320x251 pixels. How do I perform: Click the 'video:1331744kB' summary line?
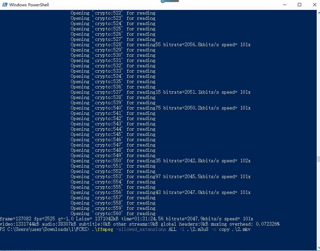[x=139, y=224]
